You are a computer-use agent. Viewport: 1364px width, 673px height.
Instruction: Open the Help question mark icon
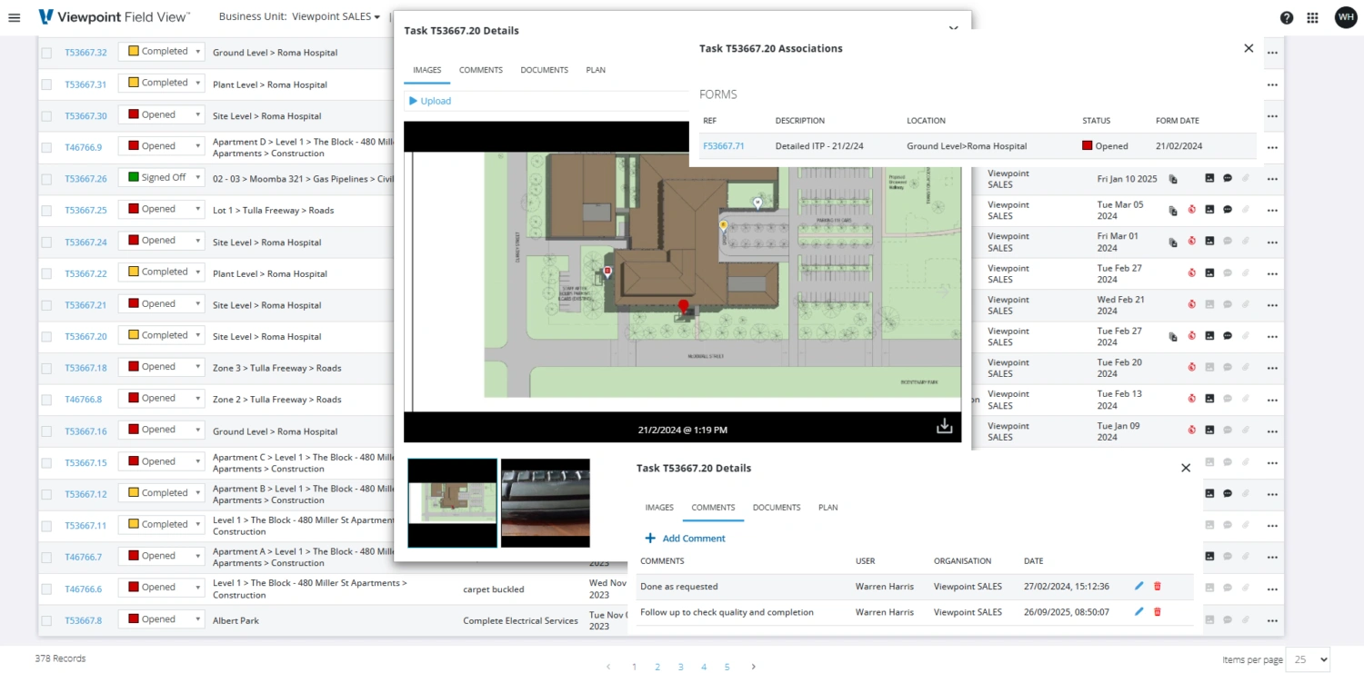pyautogui.click(x=1286, y=17)
